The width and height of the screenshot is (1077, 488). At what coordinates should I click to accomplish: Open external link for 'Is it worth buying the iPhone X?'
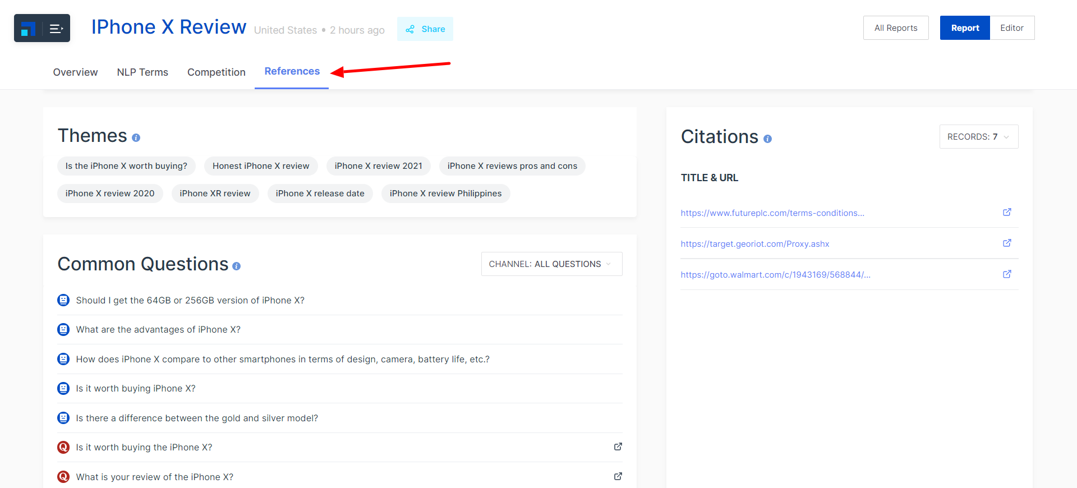tap(618, 446)
